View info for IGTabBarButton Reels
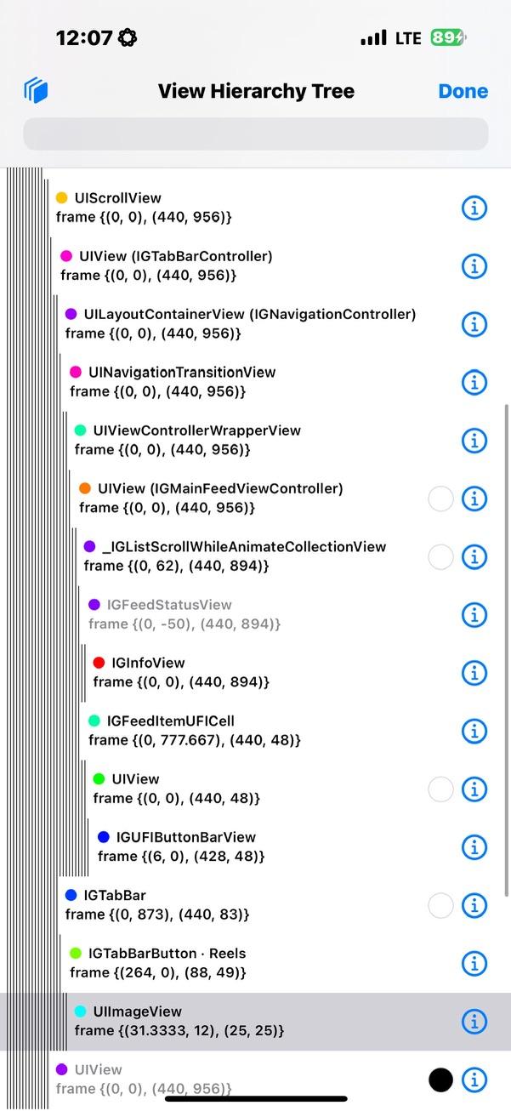Screen dimensions: 511x1111 pos(474,963)
